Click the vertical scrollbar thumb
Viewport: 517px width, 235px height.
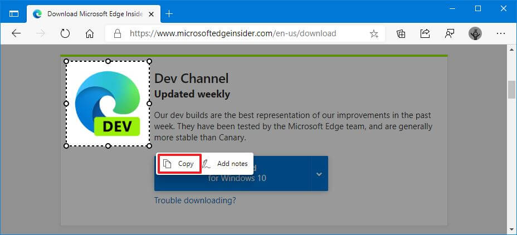coord(512,89)
